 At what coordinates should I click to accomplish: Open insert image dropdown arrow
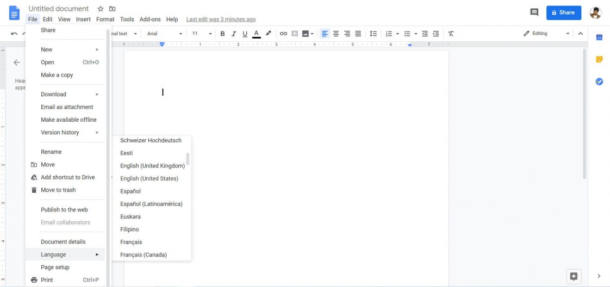click(x=312, y=34)
